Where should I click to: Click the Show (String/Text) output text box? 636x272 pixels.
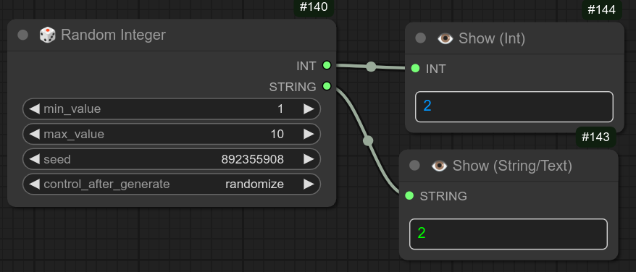click(509, 234)
